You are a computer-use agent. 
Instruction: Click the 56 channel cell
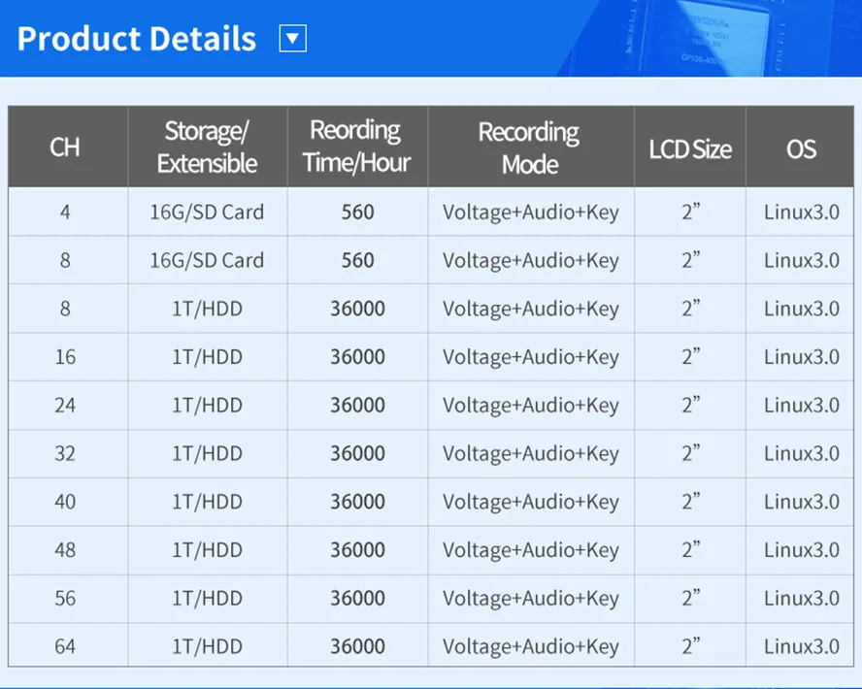click(x=65, y=598)
